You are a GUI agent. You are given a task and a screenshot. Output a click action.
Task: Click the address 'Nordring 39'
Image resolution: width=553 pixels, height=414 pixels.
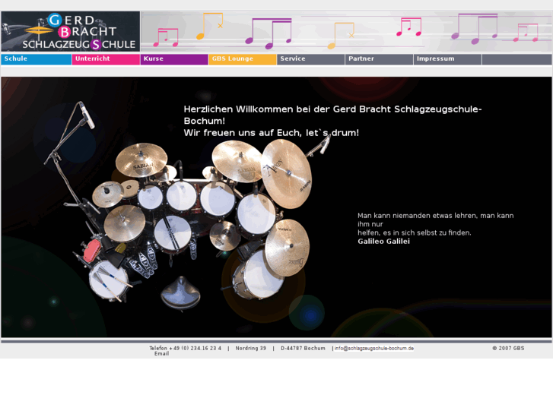coord(251,348)
